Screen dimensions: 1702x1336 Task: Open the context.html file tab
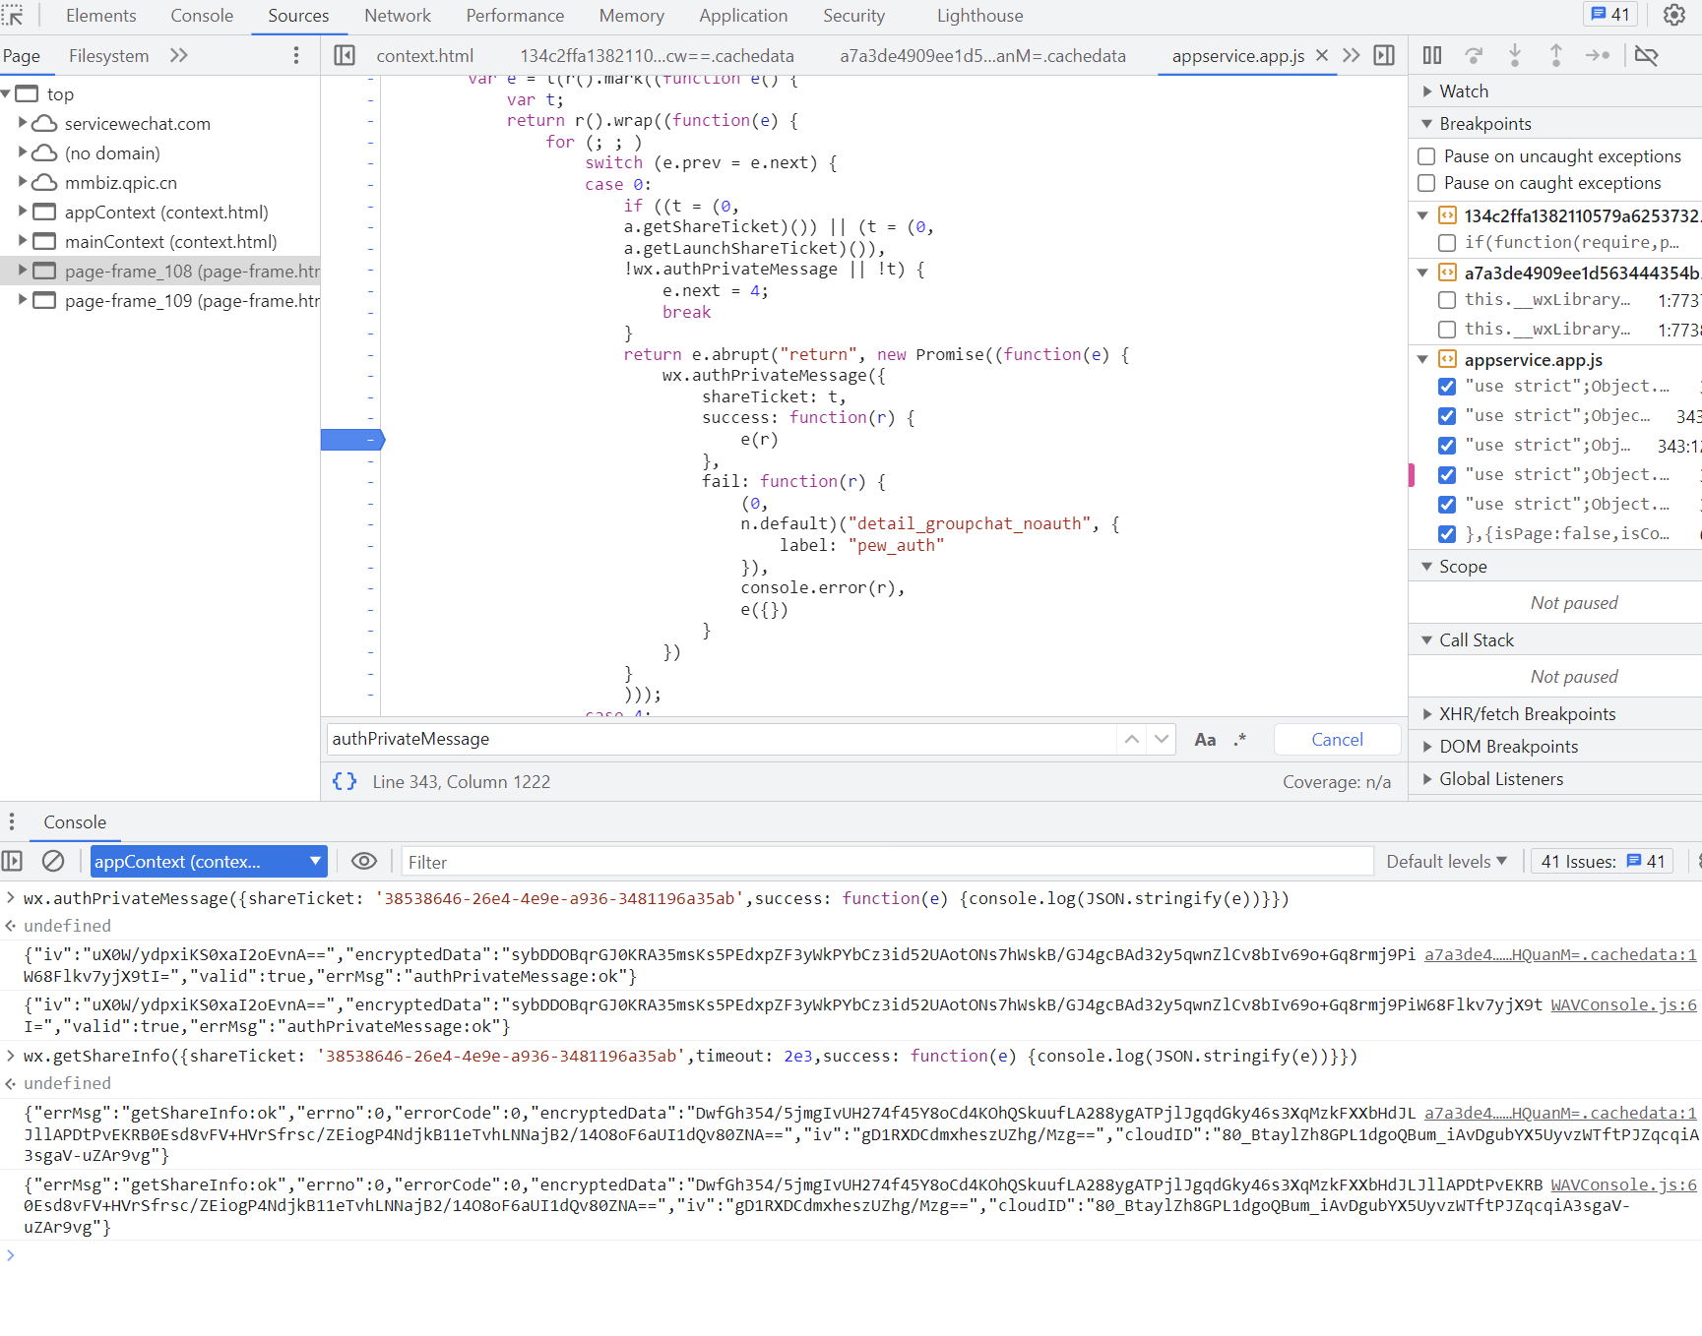424,56
